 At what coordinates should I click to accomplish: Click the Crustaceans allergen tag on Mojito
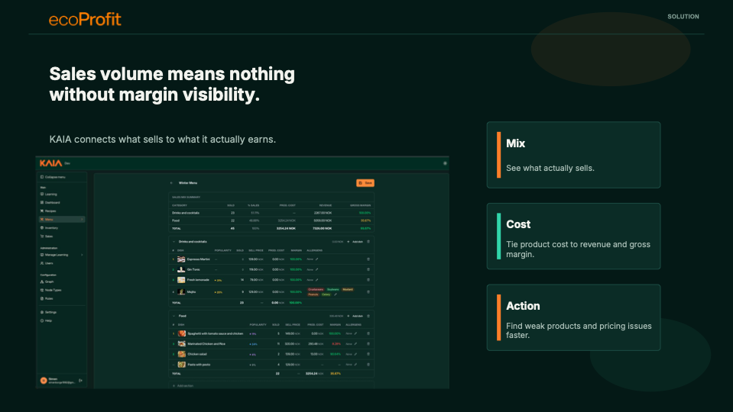[x=316, y=289]
